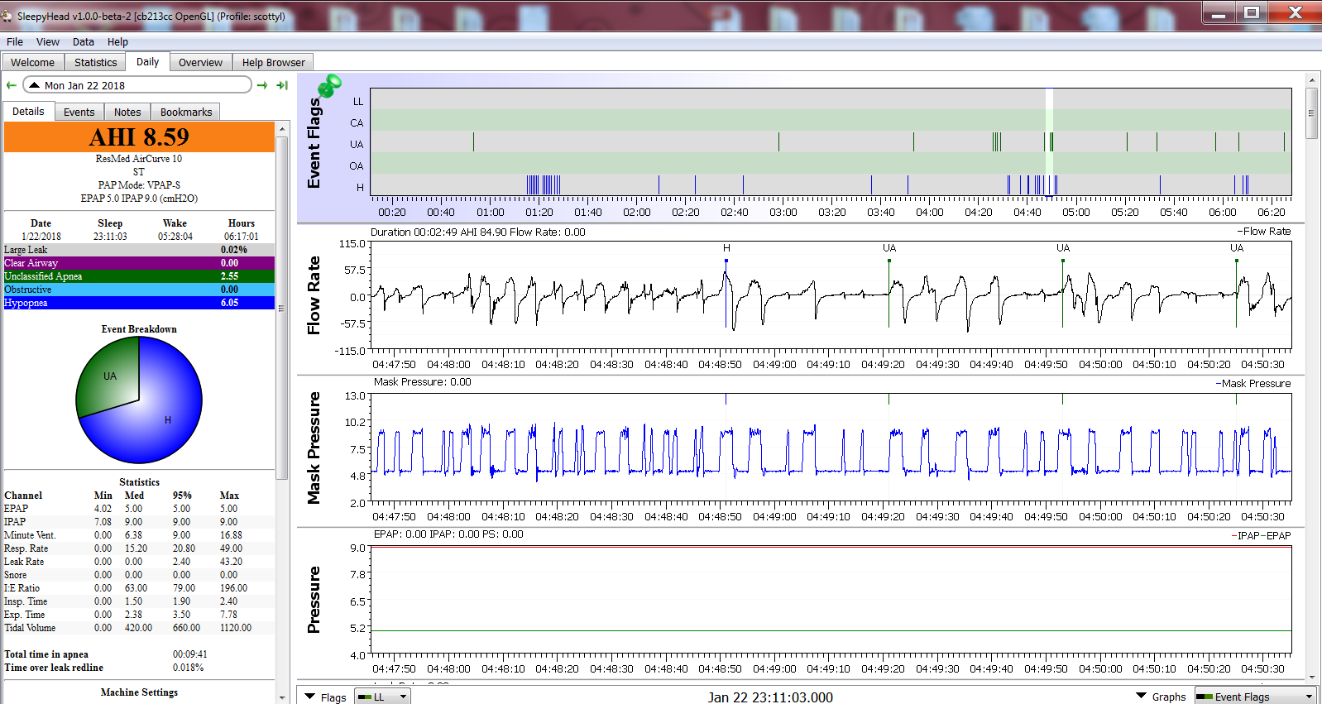Switch to the Statistics tab
Viewport: 1322px width, 704px height.
(x=95, y=62)
